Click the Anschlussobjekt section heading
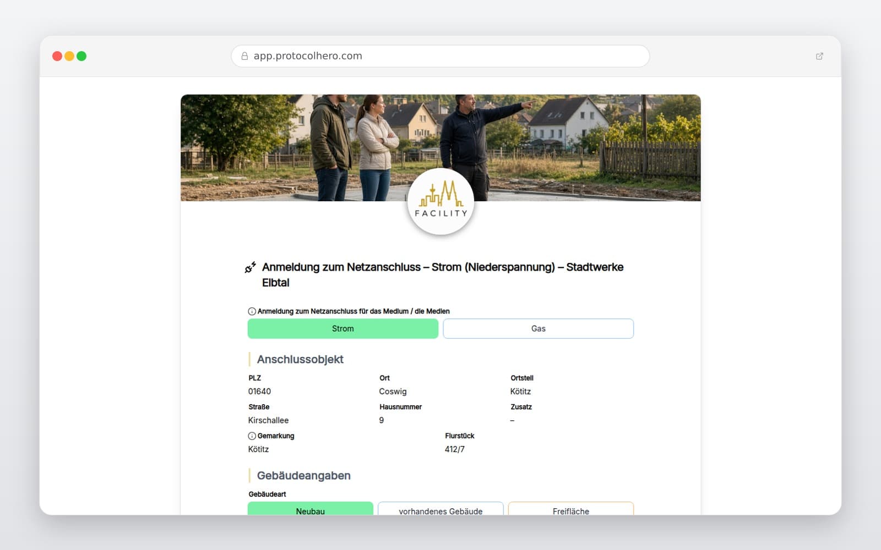 tap(300, 360)
